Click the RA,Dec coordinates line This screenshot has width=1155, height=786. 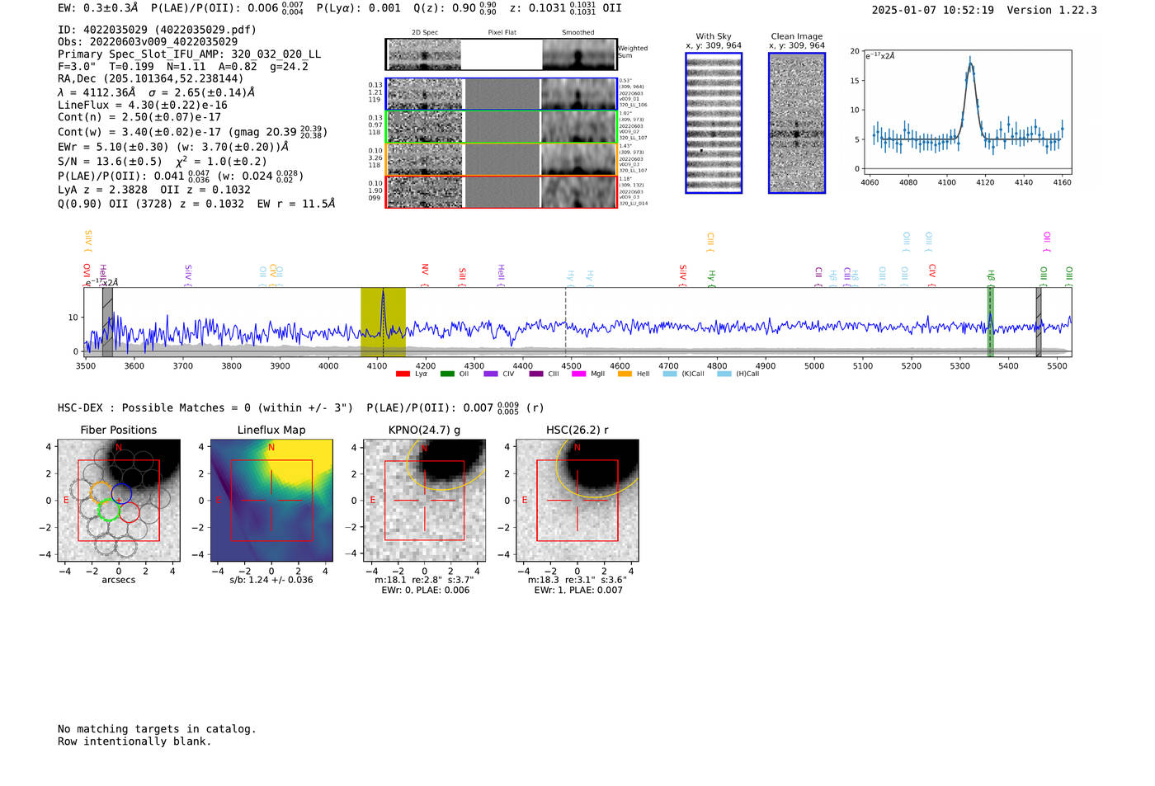tap(151, 79)
